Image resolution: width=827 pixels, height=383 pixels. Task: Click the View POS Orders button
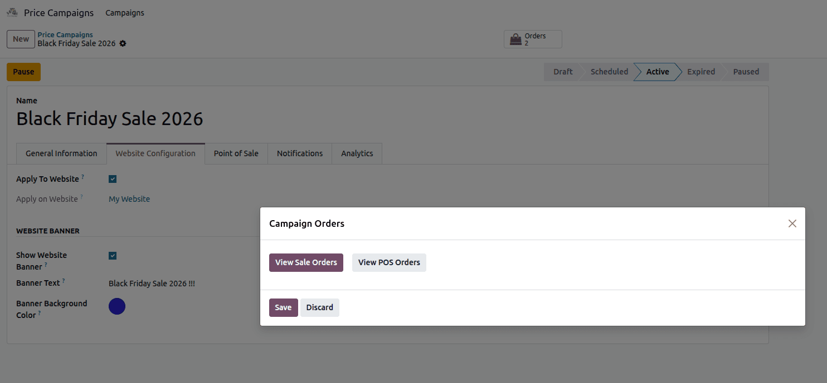[389, 262]
